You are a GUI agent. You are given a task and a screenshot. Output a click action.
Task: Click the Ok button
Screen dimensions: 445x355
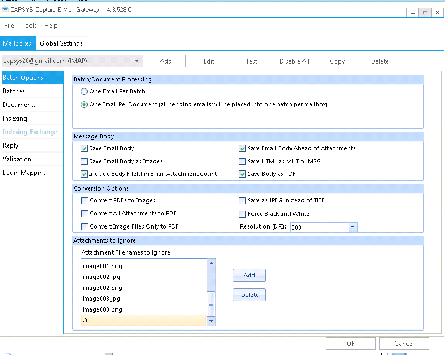point(350,344)
